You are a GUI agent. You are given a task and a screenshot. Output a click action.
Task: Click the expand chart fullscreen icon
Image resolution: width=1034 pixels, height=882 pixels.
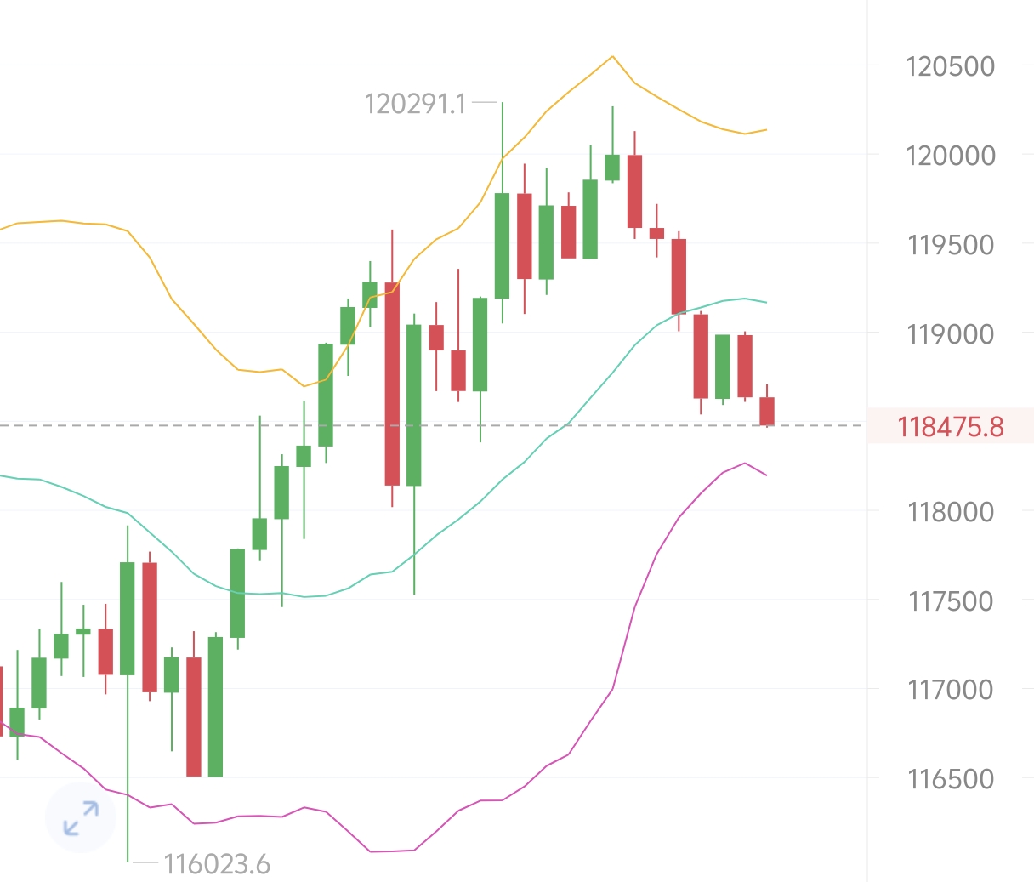81,818
